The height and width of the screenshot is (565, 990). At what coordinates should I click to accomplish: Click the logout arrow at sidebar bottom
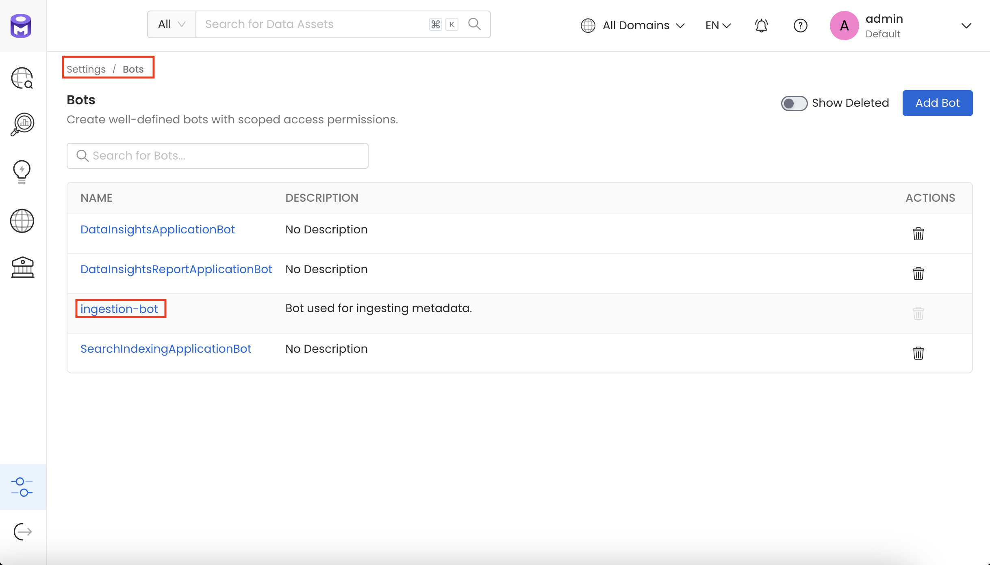pyautogui.click(x=22, y=531)
